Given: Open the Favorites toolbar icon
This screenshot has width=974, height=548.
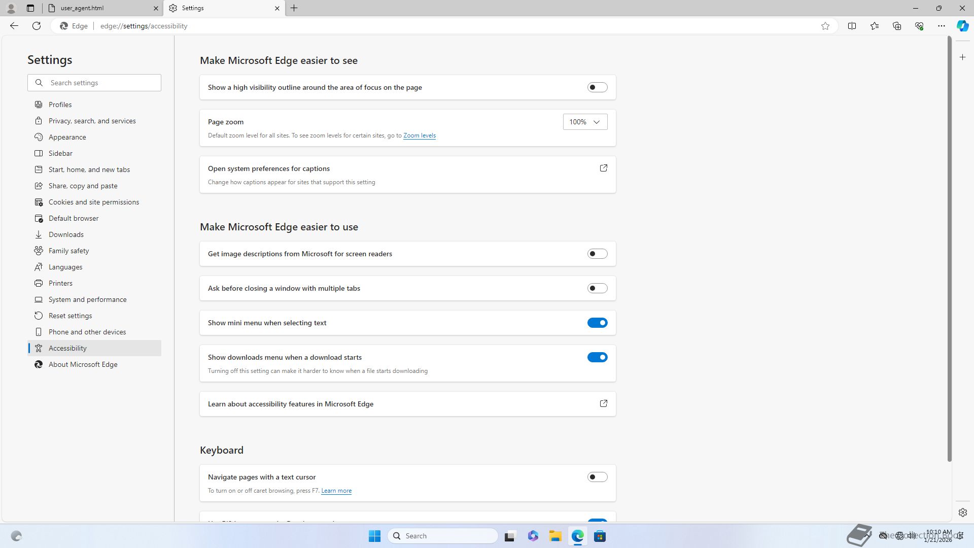Looking at the screenshot, I should coord(874,26).
